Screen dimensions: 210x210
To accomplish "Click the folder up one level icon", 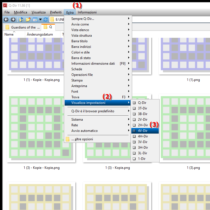I will pyautogui.click(x=21, y=20).
